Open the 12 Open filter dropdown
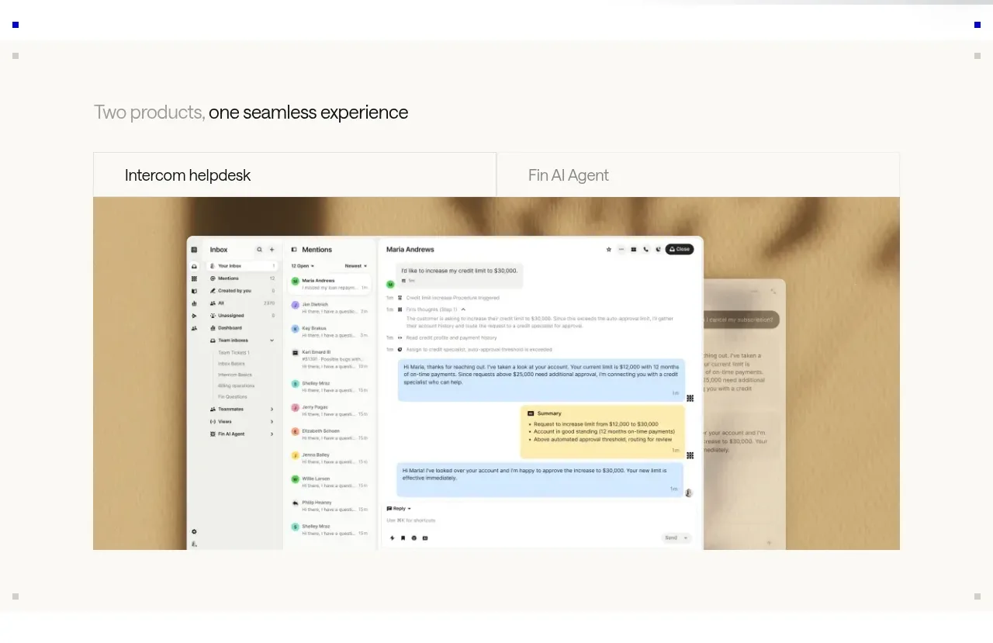The height and width of the screenshot is (643, 993). [303, 266]
